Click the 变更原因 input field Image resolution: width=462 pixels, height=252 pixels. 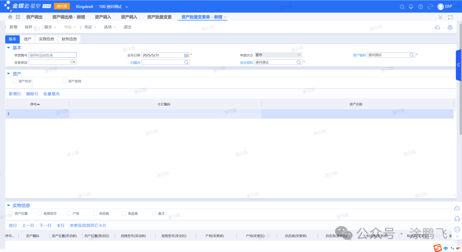tap(49, 62)
